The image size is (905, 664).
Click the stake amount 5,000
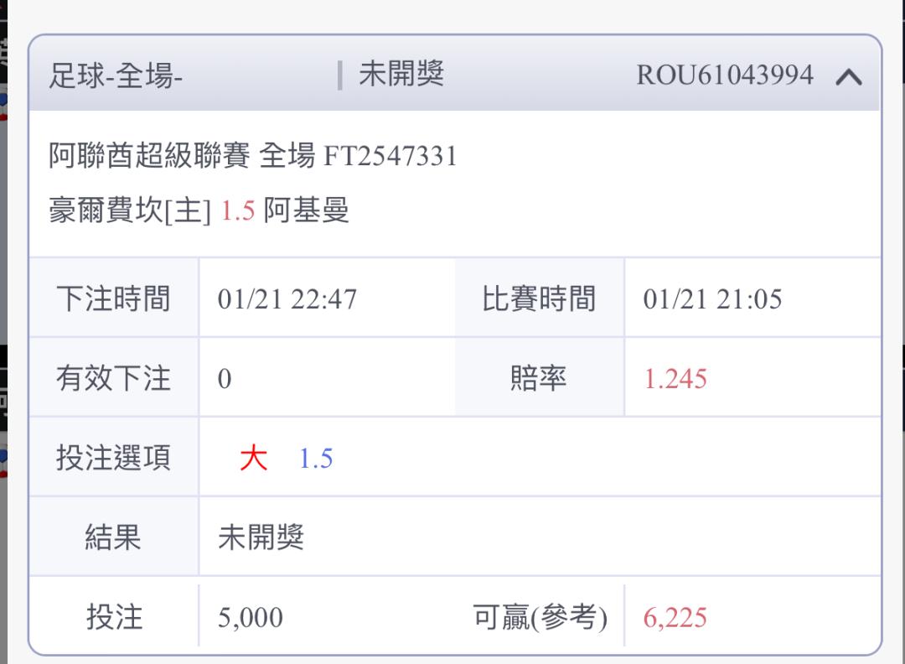tap(251, 617)
